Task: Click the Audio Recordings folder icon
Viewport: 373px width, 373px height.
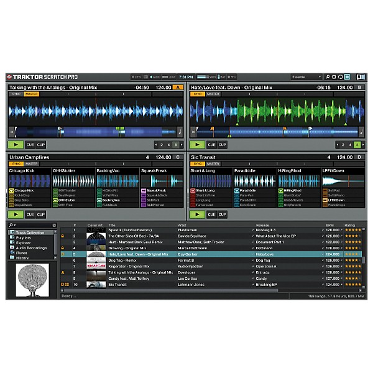Action: [12, 247]
